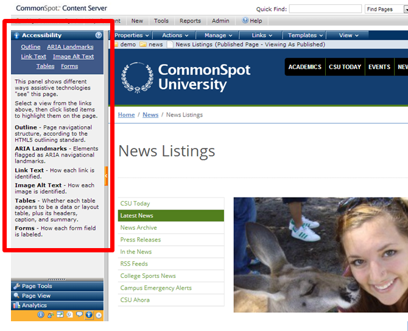408x331 pixels.
Task: Click the Image Alt Text link
Action: pyautogui.click(x=73, y=57)
